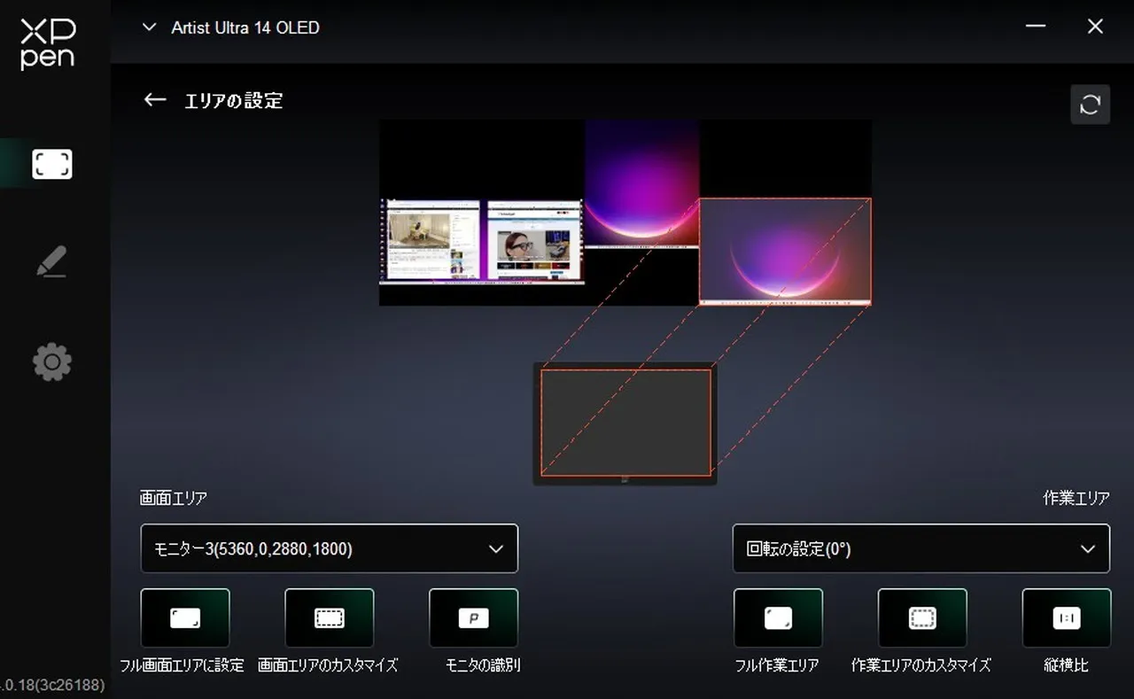Click フル画面エリアに設定 icon button
1134x699 pixels.
tap(185, 618)
